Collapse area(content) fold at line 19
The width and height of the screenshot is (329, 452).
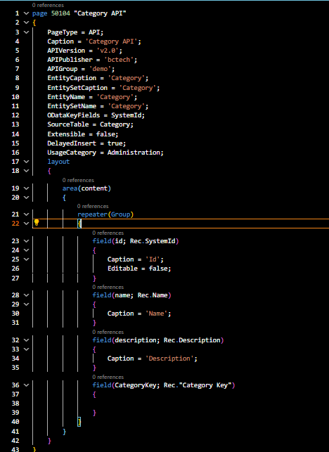point(26,188)
